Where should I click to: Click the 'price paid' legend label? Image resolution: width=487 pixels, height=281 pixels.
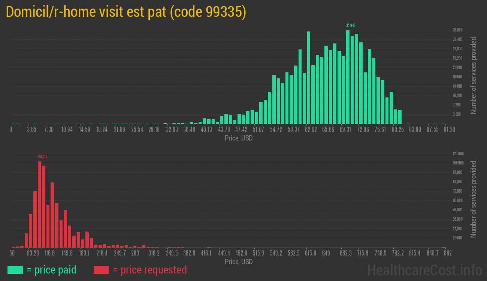tap(51, 270)
